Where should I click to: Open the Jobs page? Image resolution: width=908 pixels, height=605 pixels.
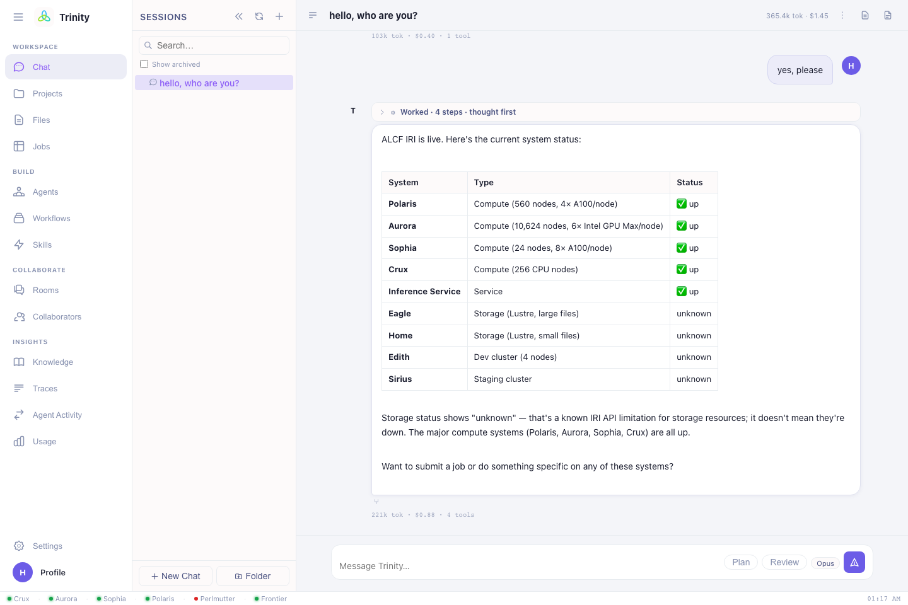(x=66, y=146)
